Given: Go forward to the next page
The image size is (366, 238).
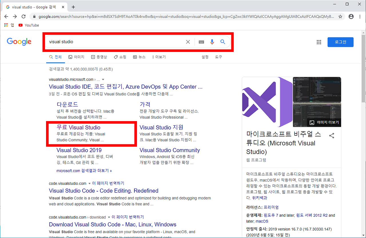Looking at the screenshot, I should (15, 17).
